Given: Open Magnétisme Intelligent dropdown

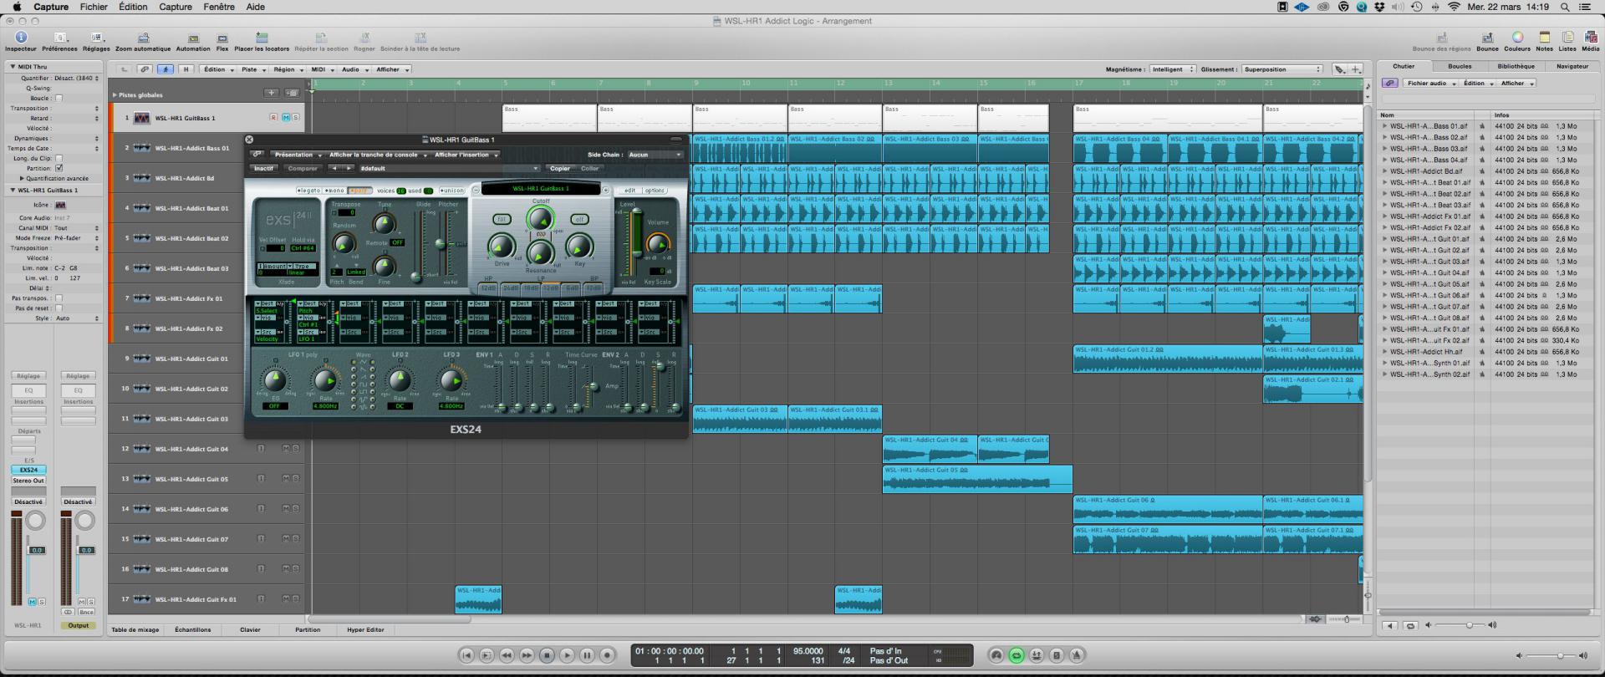Looking at the screenshot, I should [1172, 69].
